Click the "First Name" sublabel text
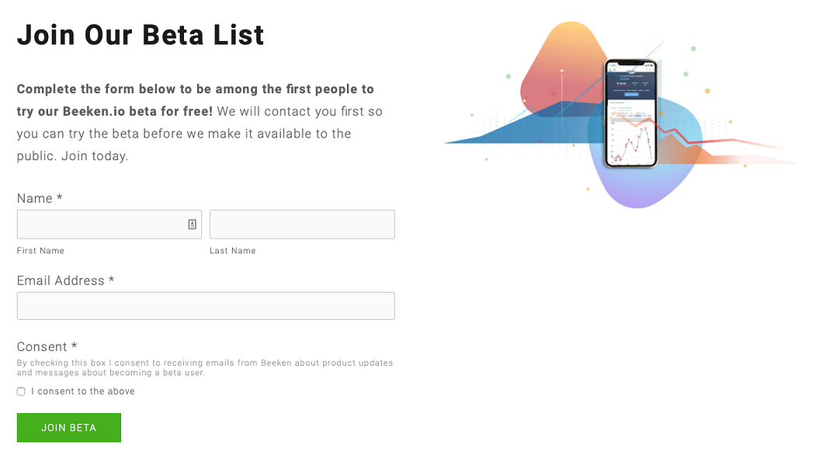826x466 pixels. point(40,251)
